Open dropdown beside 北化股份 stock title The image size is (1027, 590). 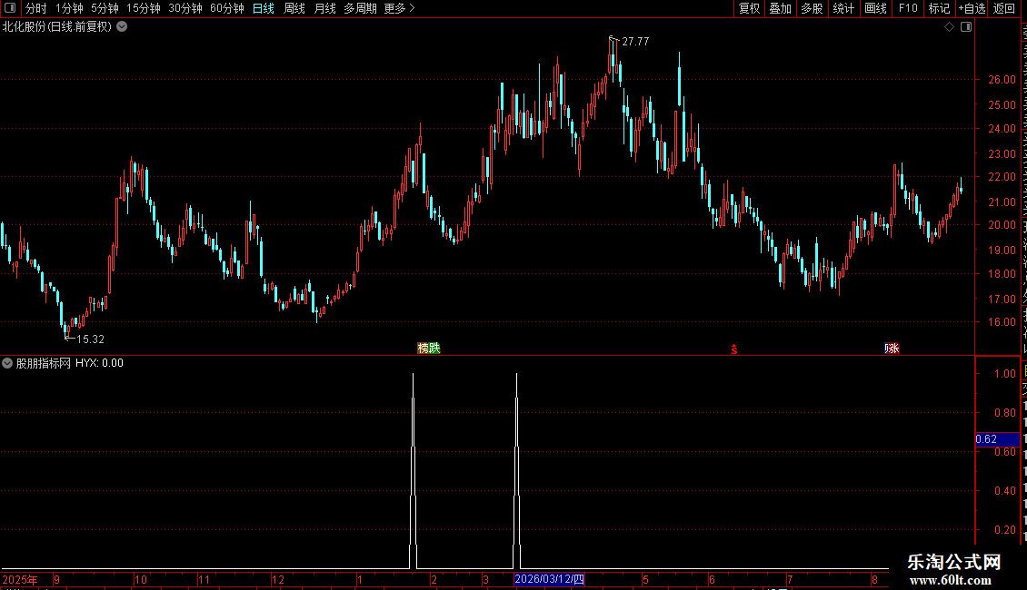click(122, 27)
